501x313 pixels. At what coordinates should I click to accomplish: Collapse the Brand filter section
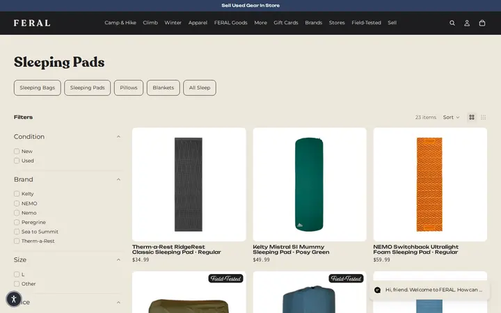(x=118, y=179)
